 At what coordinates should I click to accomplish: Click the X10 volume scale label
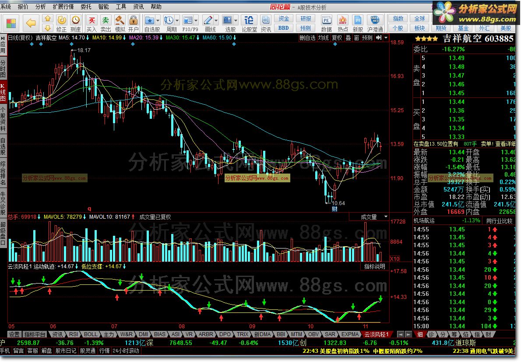(x=395, y=259)
